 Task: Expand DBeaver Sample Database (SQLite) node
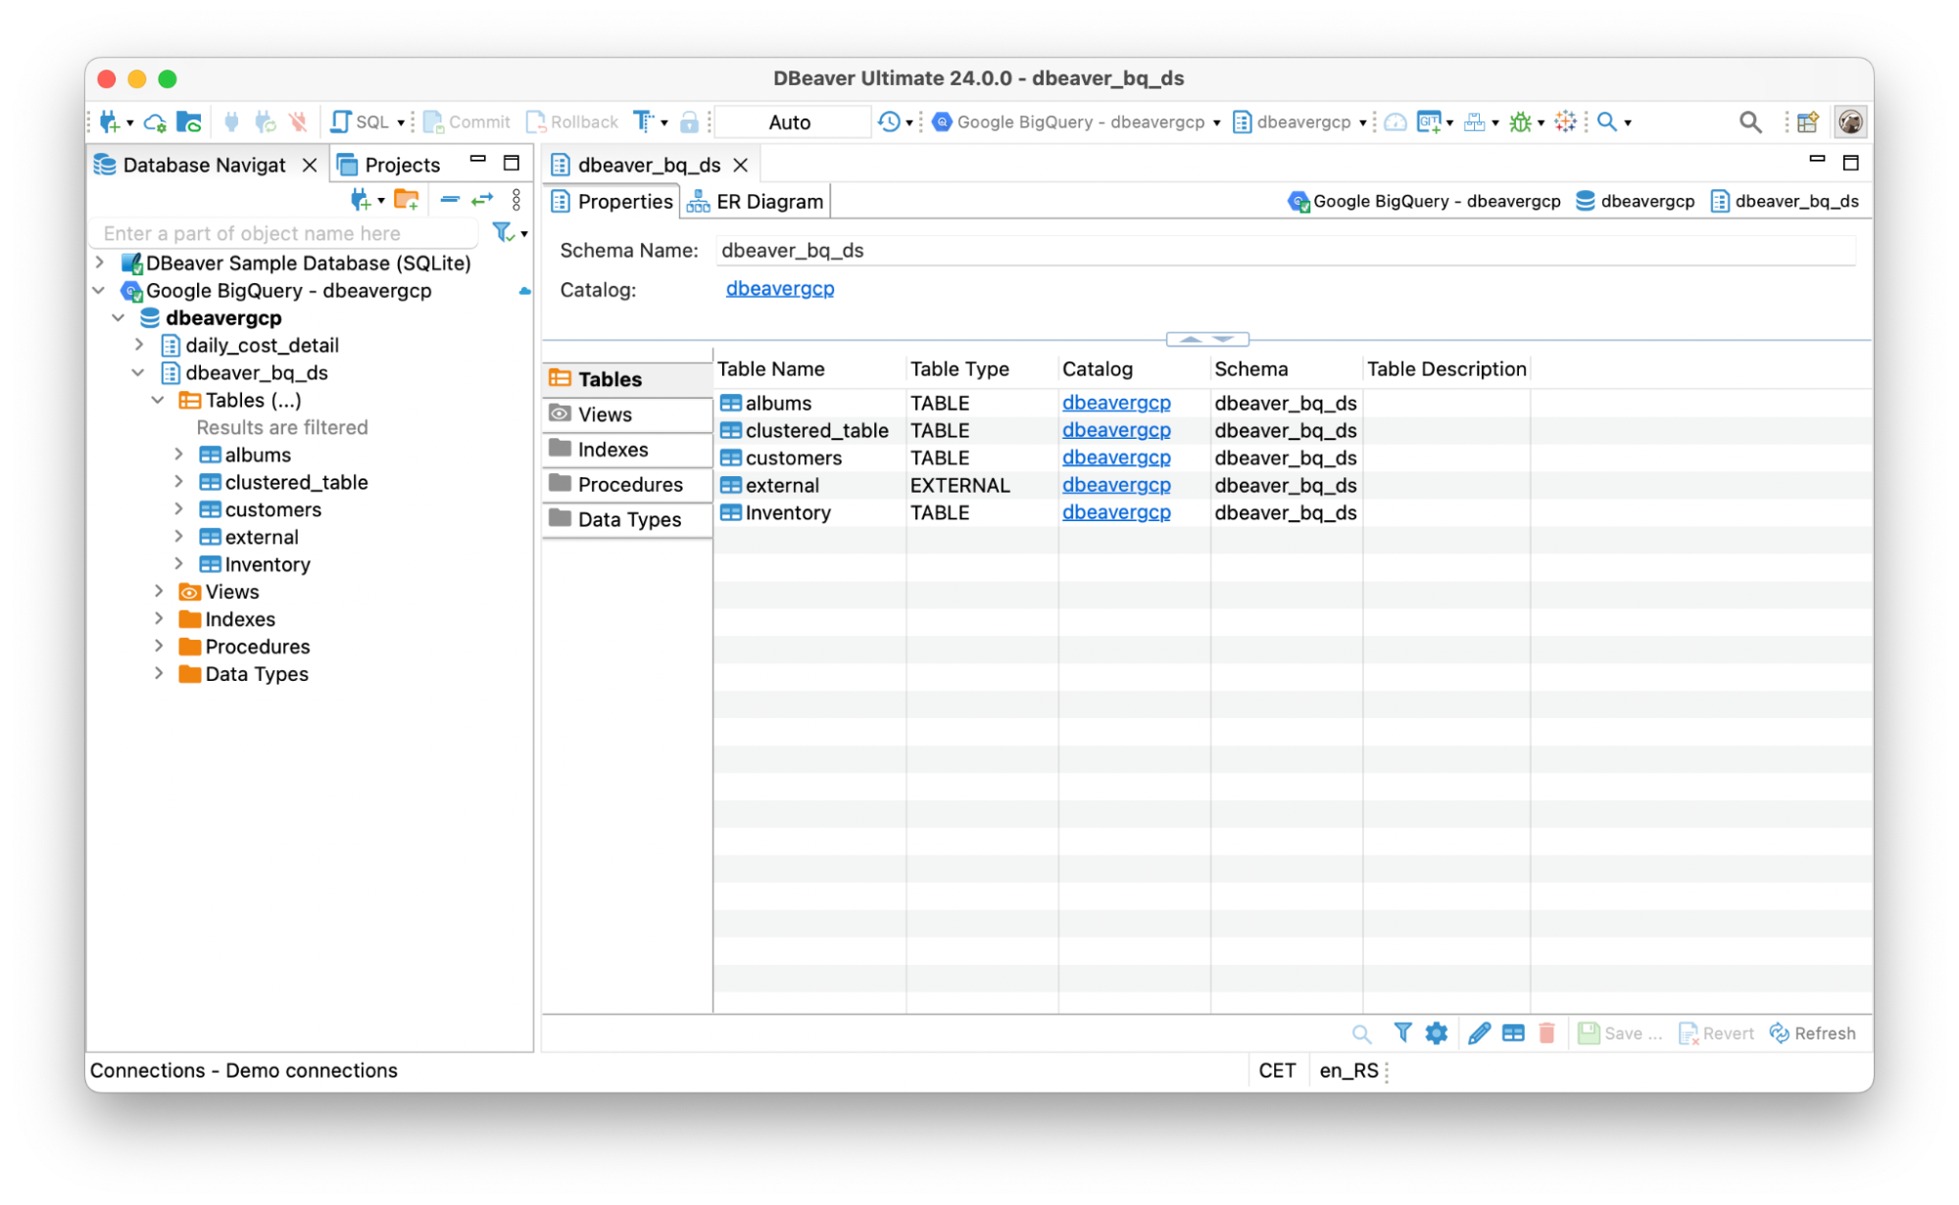pos(100,263)
